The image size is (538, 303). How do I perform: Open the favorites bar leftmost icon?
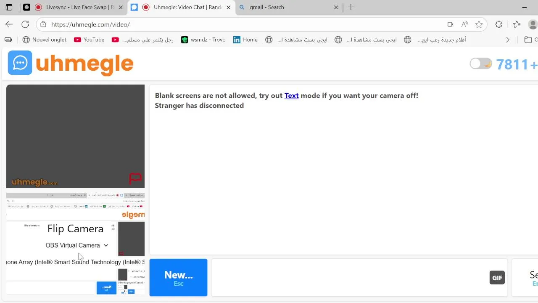[8, 40]
